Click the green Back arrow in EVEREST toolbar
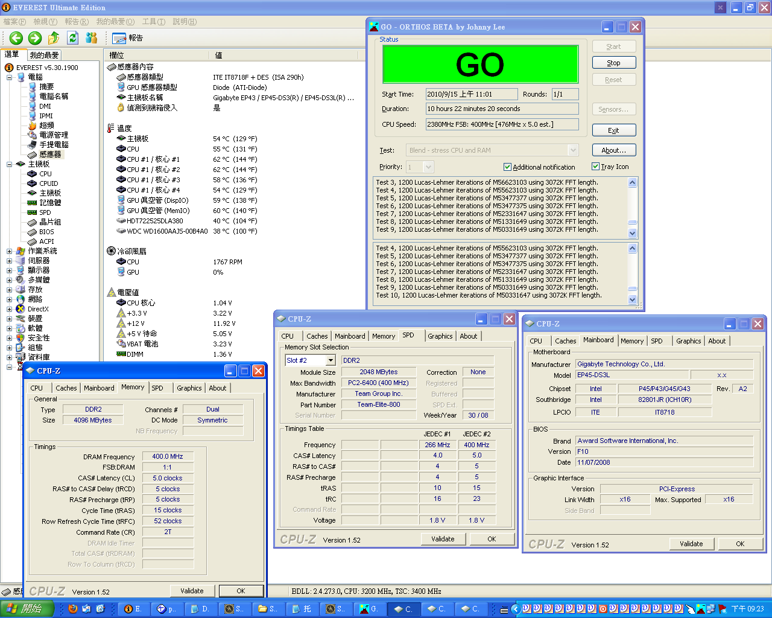This screenshot has width=772, height=618. (x=16, y=38)
